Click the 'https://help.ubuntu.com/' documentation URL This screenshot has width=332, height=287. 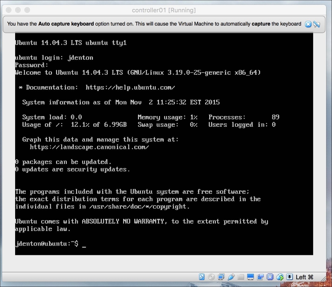tap(130, 87)
